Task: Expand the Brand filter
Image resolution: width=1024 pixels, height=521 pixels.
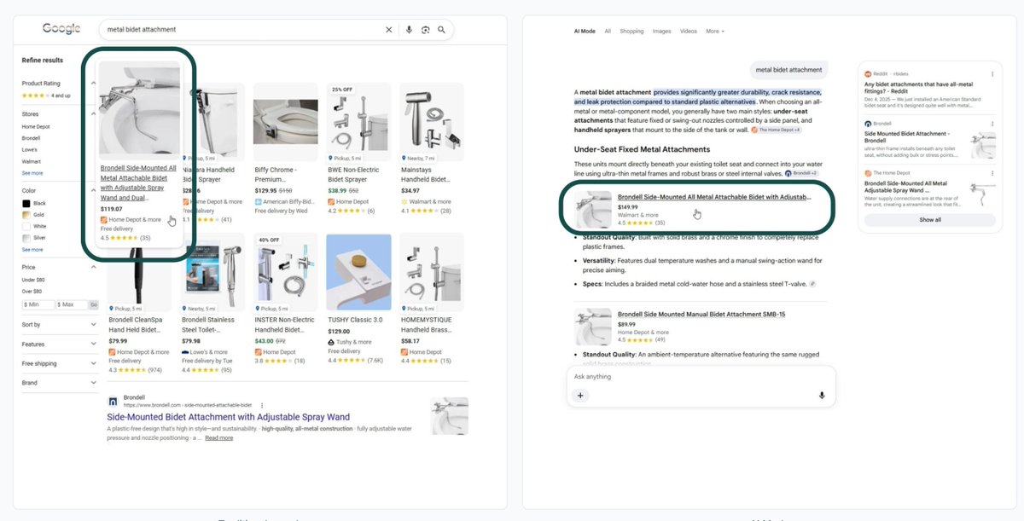Action: (x=94, y=383)
